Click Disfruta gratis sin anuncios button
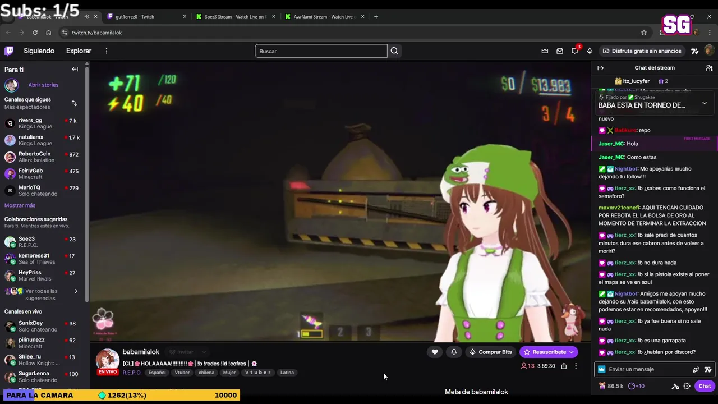The image size is (718, 404). tap(642, 51)
